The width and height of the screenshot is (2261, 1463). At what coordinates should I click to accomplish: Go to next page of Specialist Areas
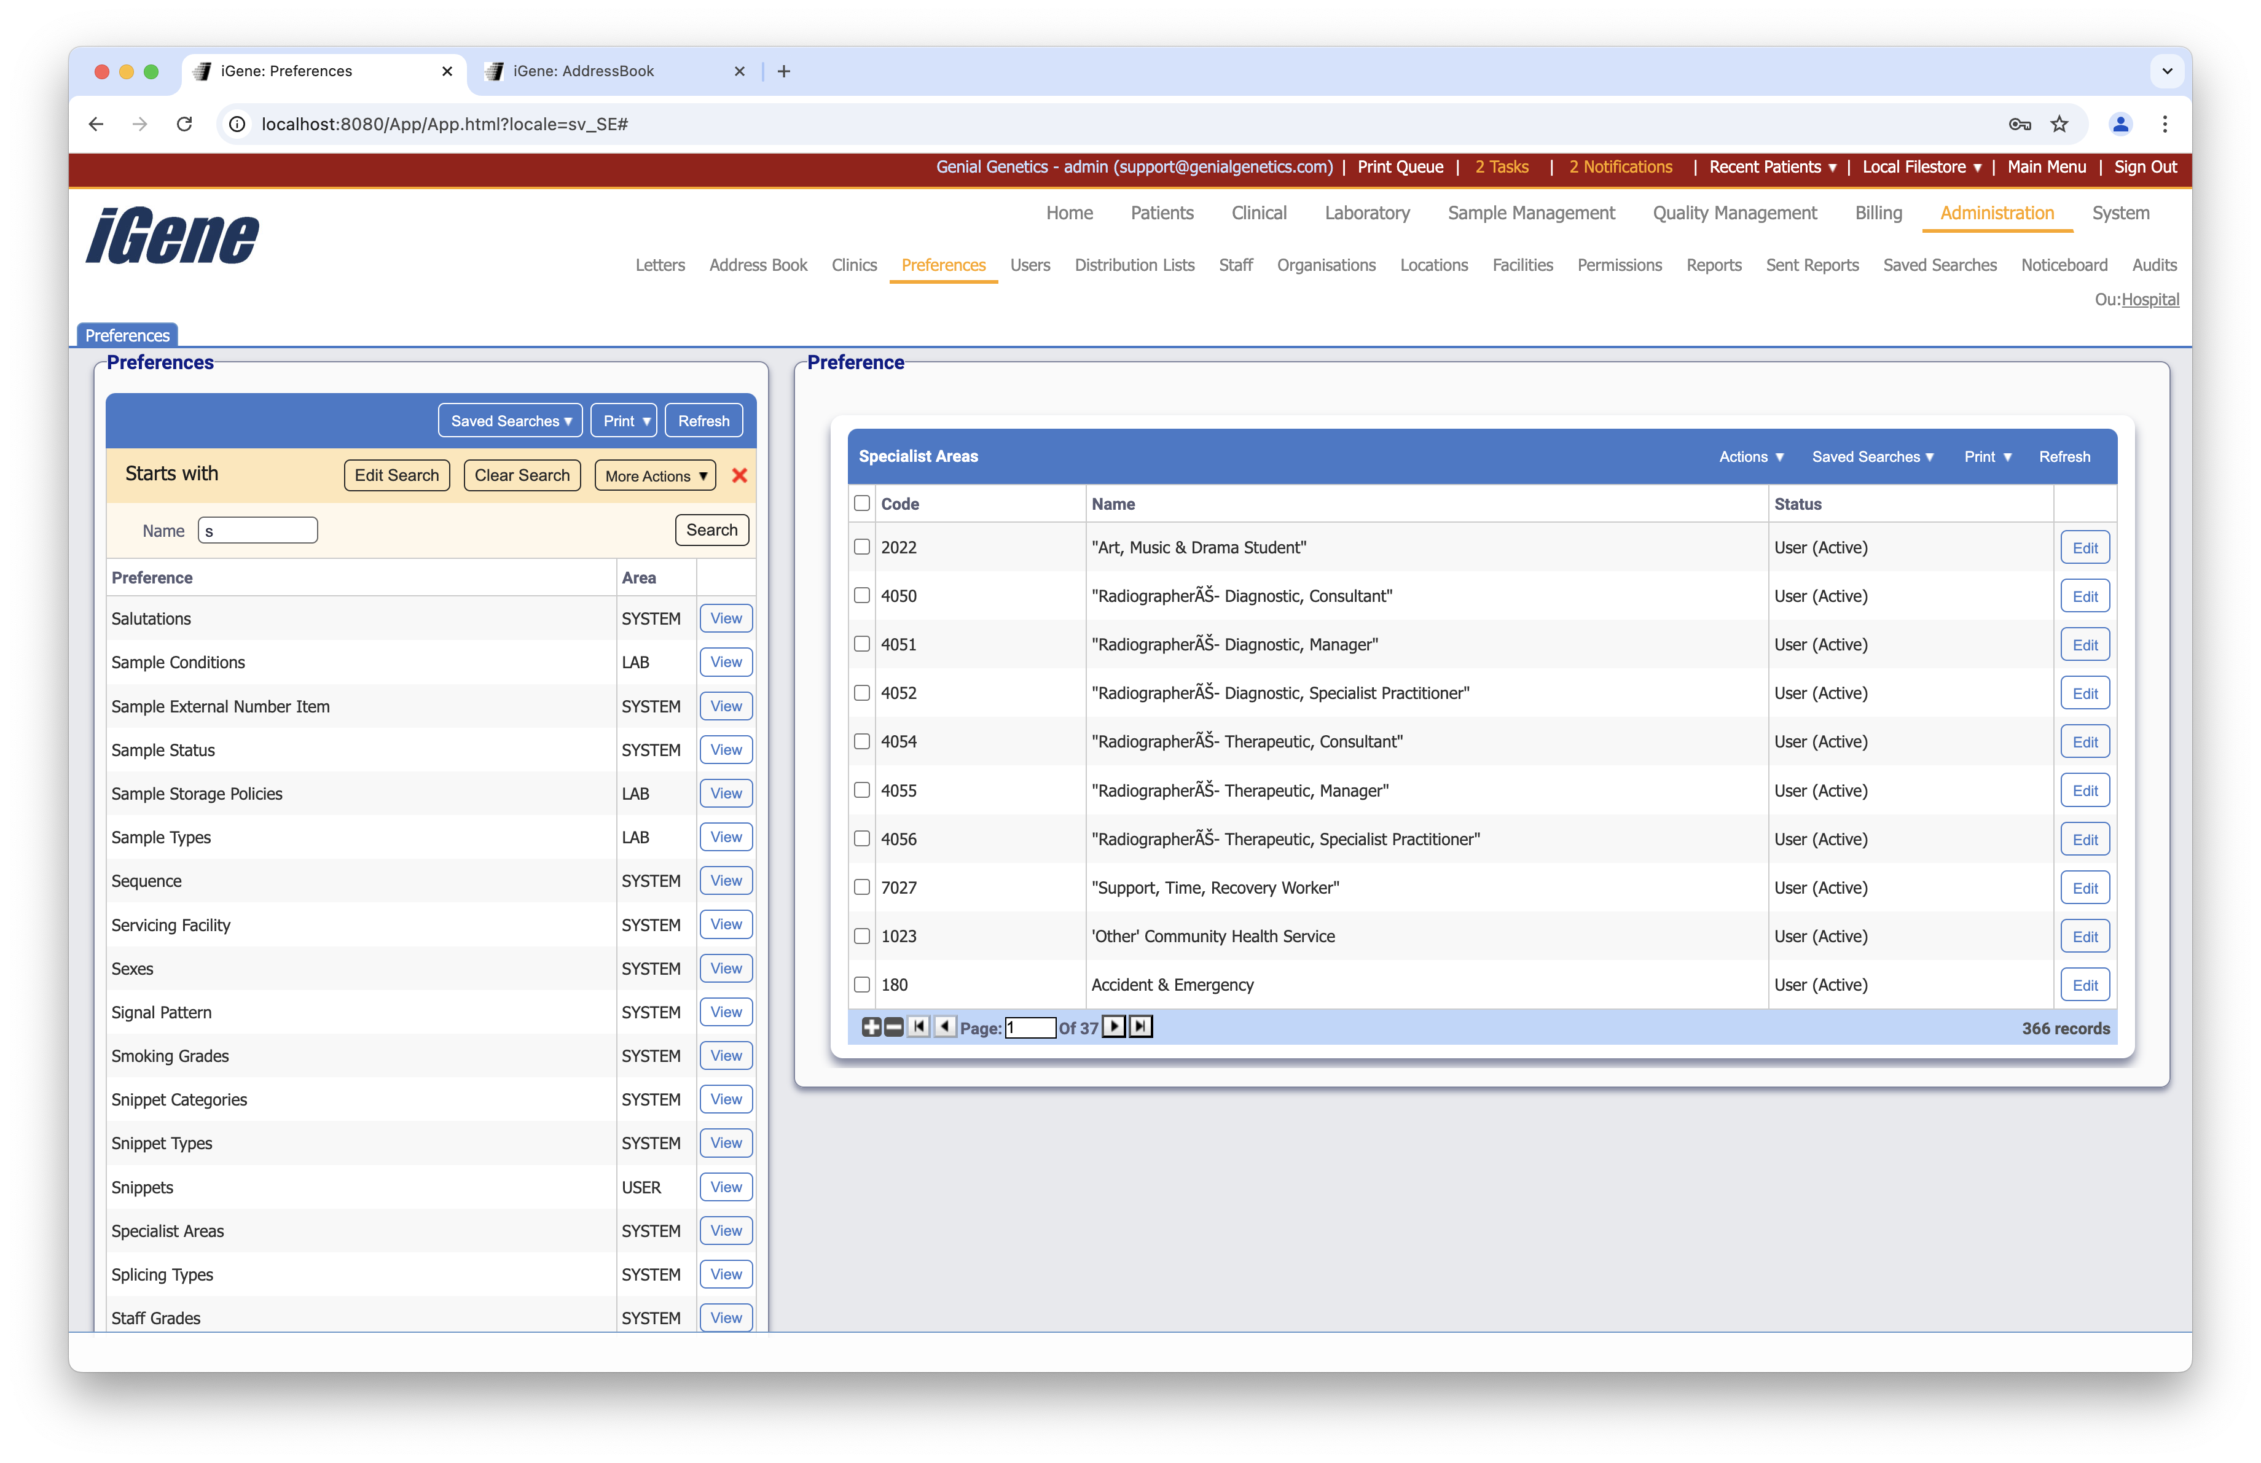coord(1113,1026)
